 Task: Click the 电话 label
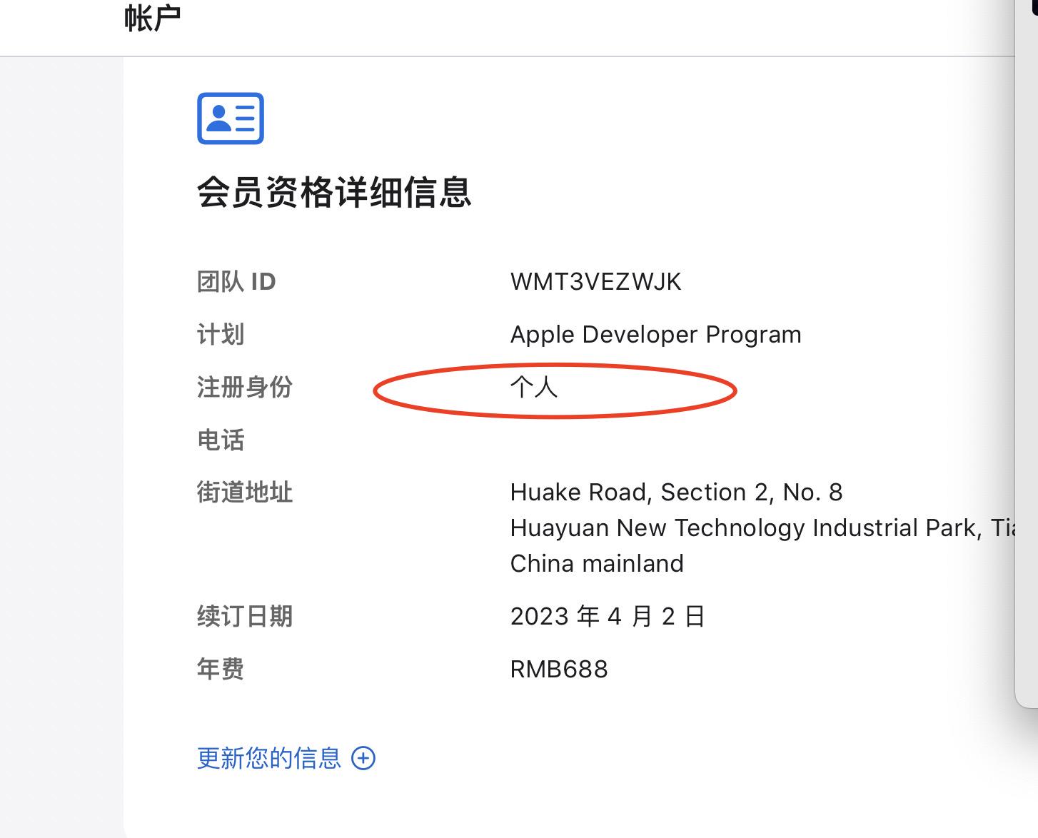pyautogui.click(x=221, y=440)
